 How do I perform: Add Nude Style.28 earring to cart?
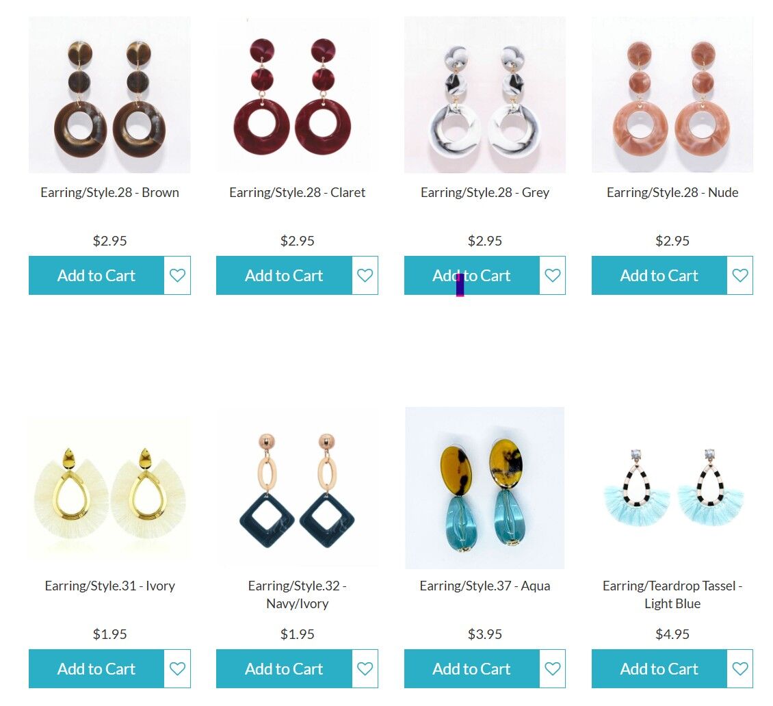pos(659,275)
